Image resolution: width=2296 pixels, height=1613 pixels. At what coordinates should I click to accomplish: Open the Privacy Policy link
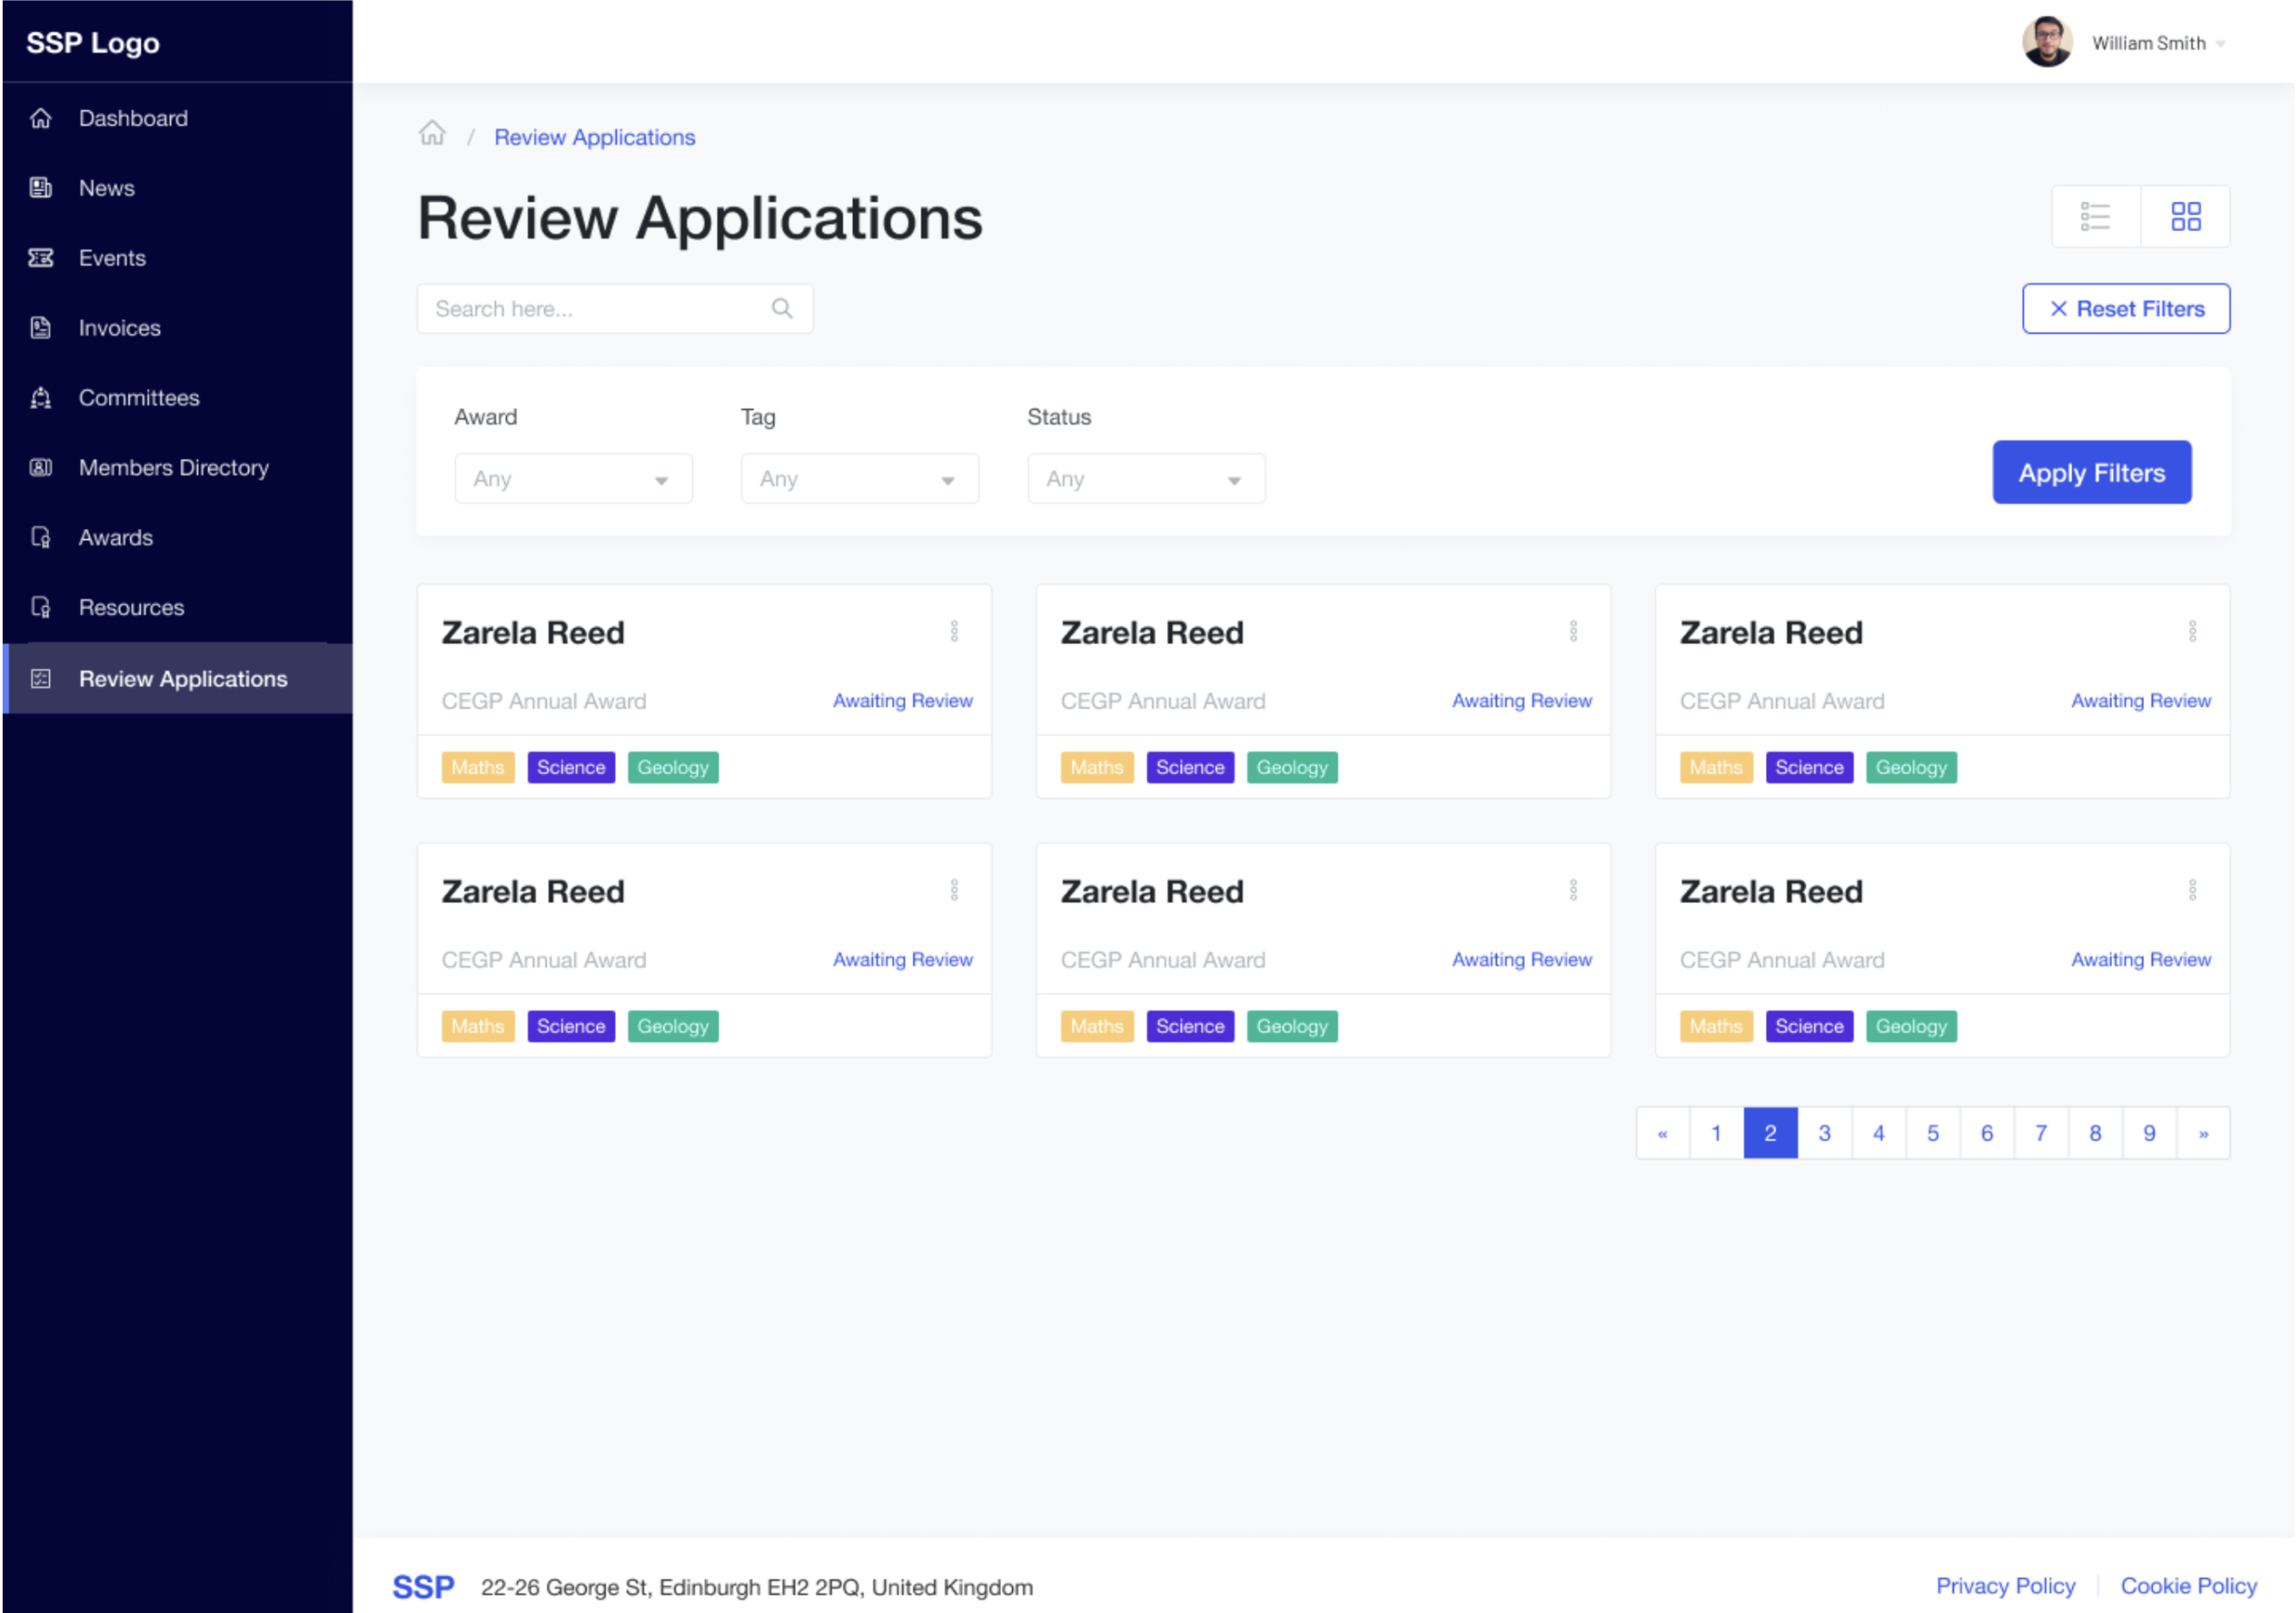pos(2005,1586)
